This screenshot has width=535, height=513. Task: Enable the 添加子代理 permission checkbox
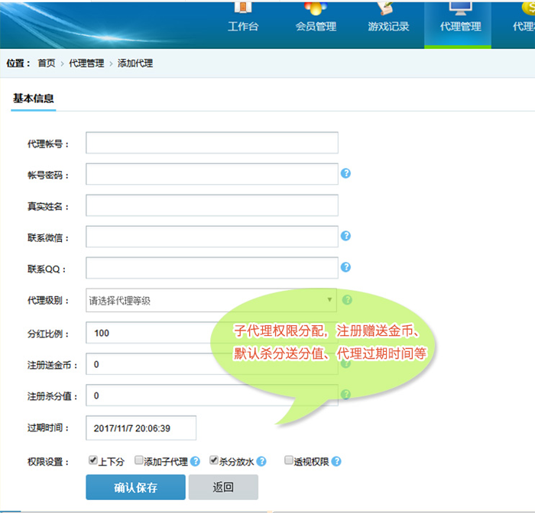pos(139,461)
